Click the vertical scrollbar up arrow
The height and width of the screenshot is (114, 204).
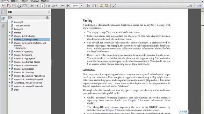tap(203, 10)
